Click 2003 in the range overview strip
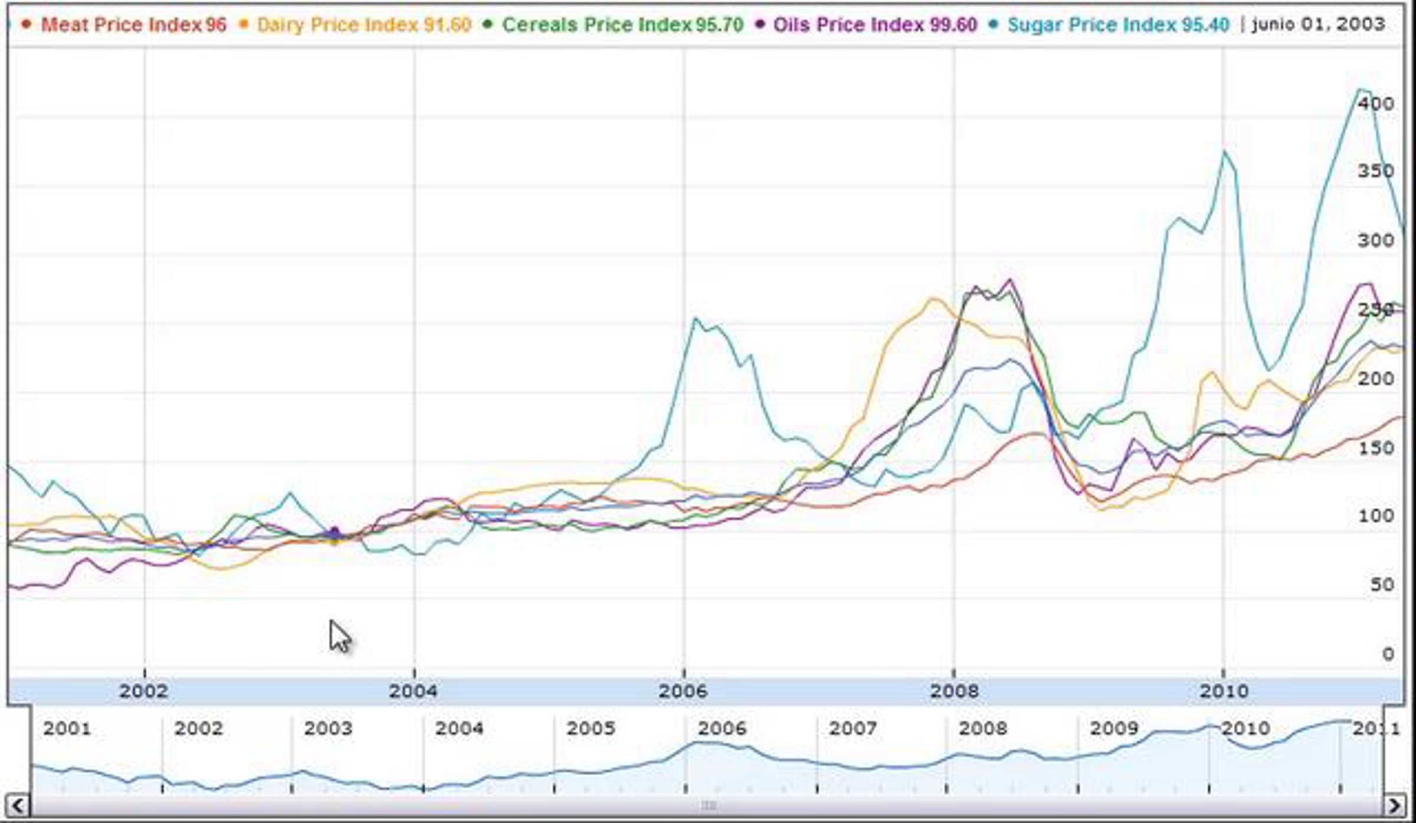Screen dimensions: 1416x823 coord(328,729)
